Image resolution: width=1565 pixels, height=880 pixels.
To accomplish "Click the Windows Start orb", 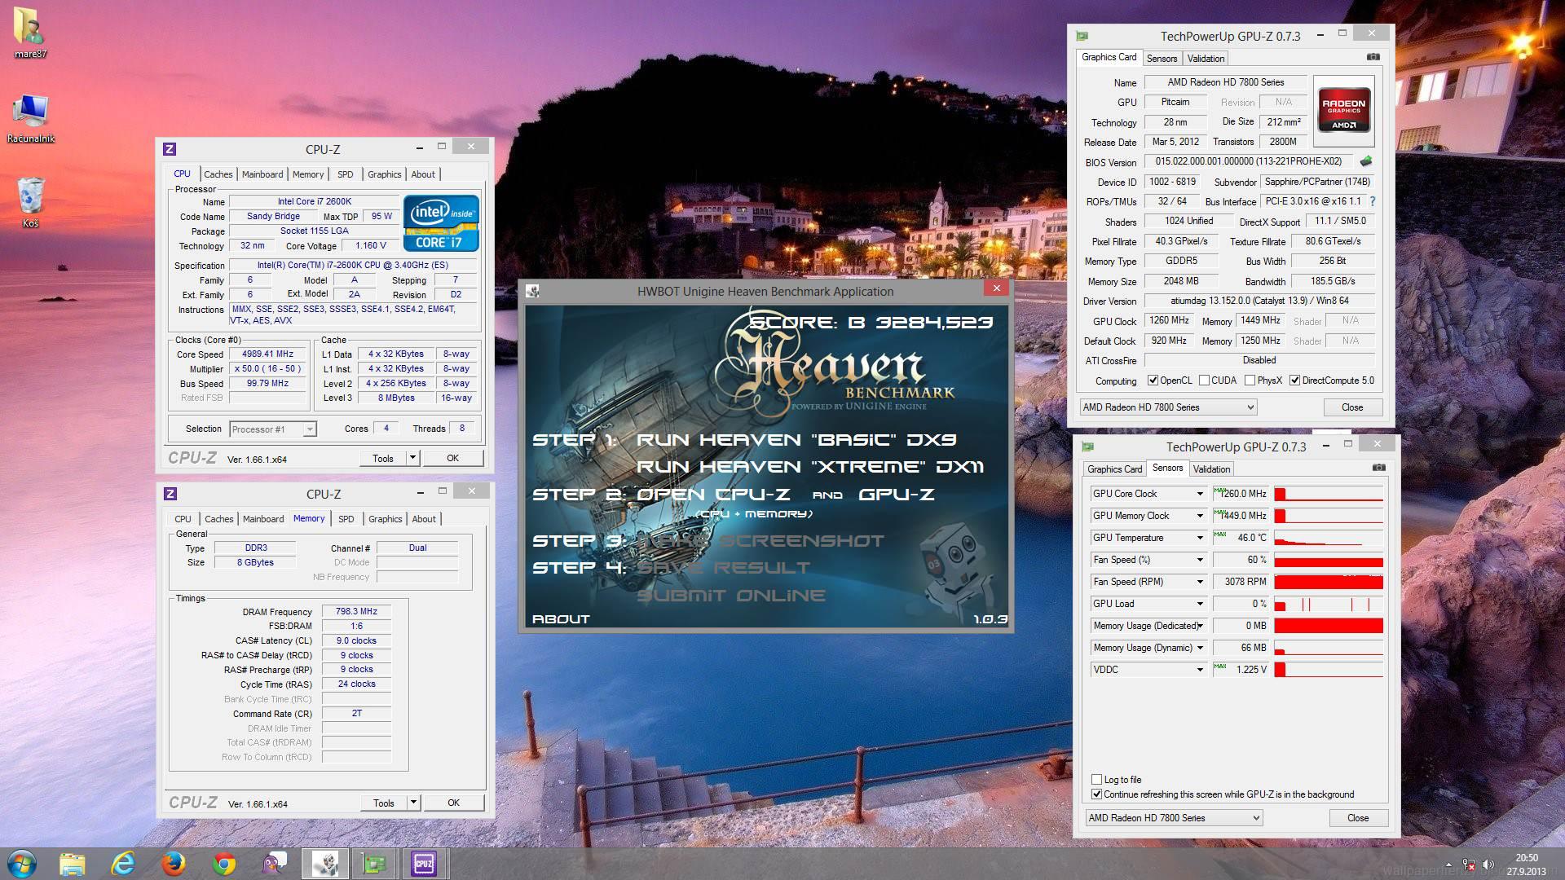I will [21, 864].
